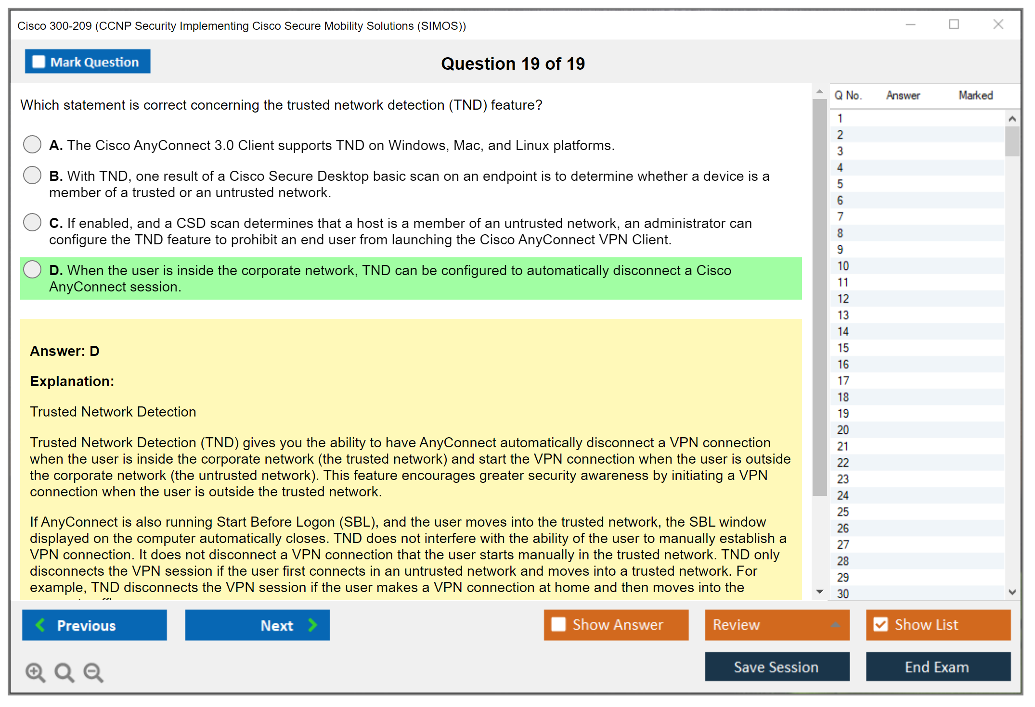
Task: Click the reset zoom magnifier icon
Action: (x=64, y=672)
